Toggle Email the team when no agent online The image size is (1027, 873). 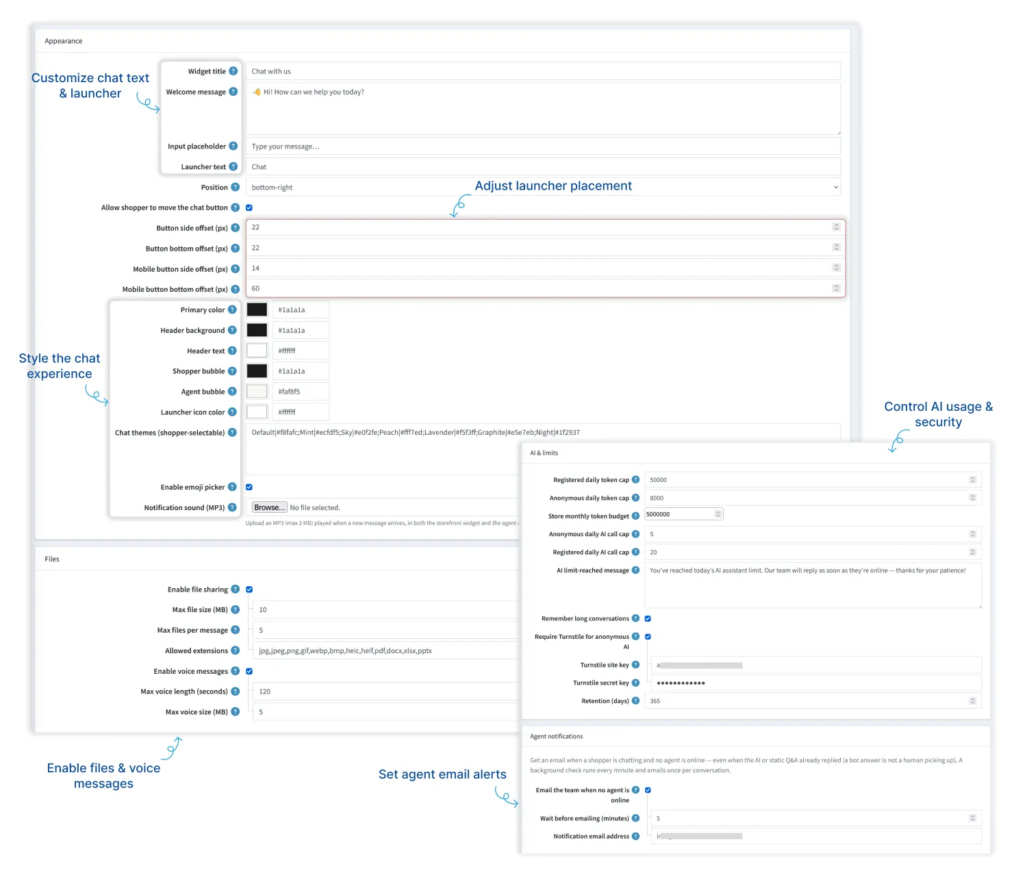[x=648, y=790]
